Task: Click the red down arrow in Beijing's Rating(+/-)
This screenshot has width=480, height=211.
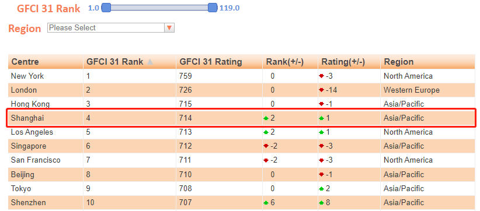Action: [x=321, y=175]
